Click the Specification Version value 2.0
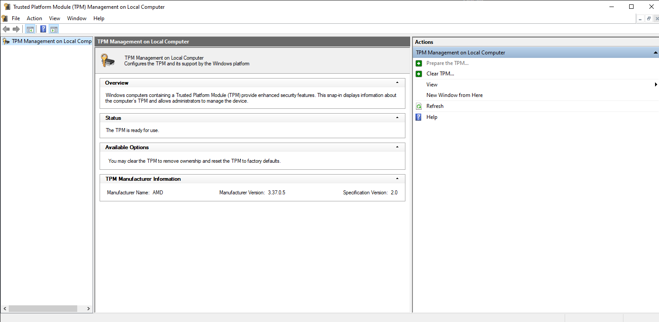659x322 pixels. tap(394, 193)
